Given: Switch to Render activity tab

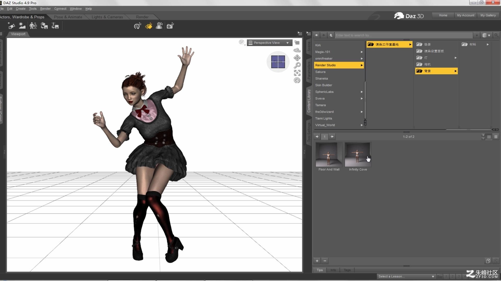Looking at the screenshot, I should (142, 17).
